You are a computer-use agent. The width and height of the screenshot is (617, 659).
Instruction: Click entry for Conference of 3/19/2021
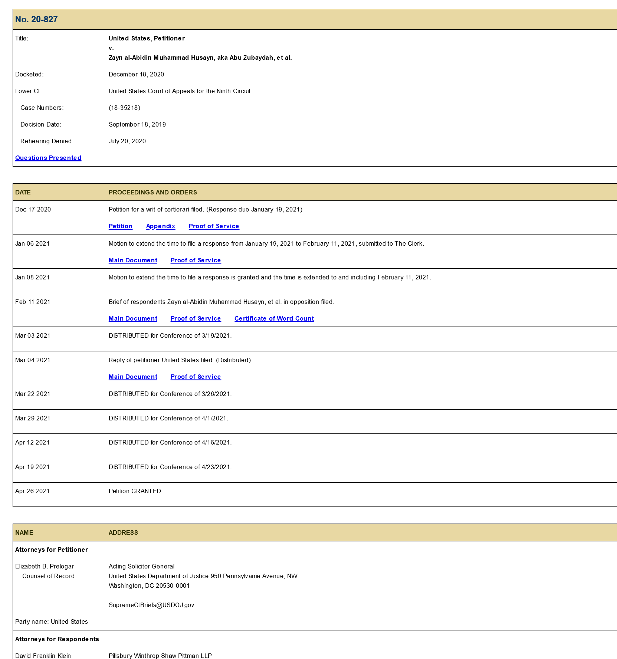pos(170,335)
